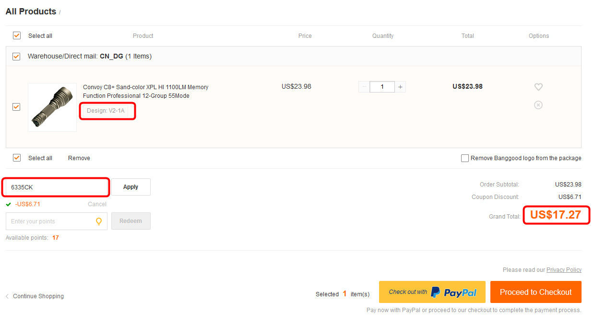Add flashlight to wishlist via heart icon
Screen dimensions: 606x326
click(x=538, y=87)
